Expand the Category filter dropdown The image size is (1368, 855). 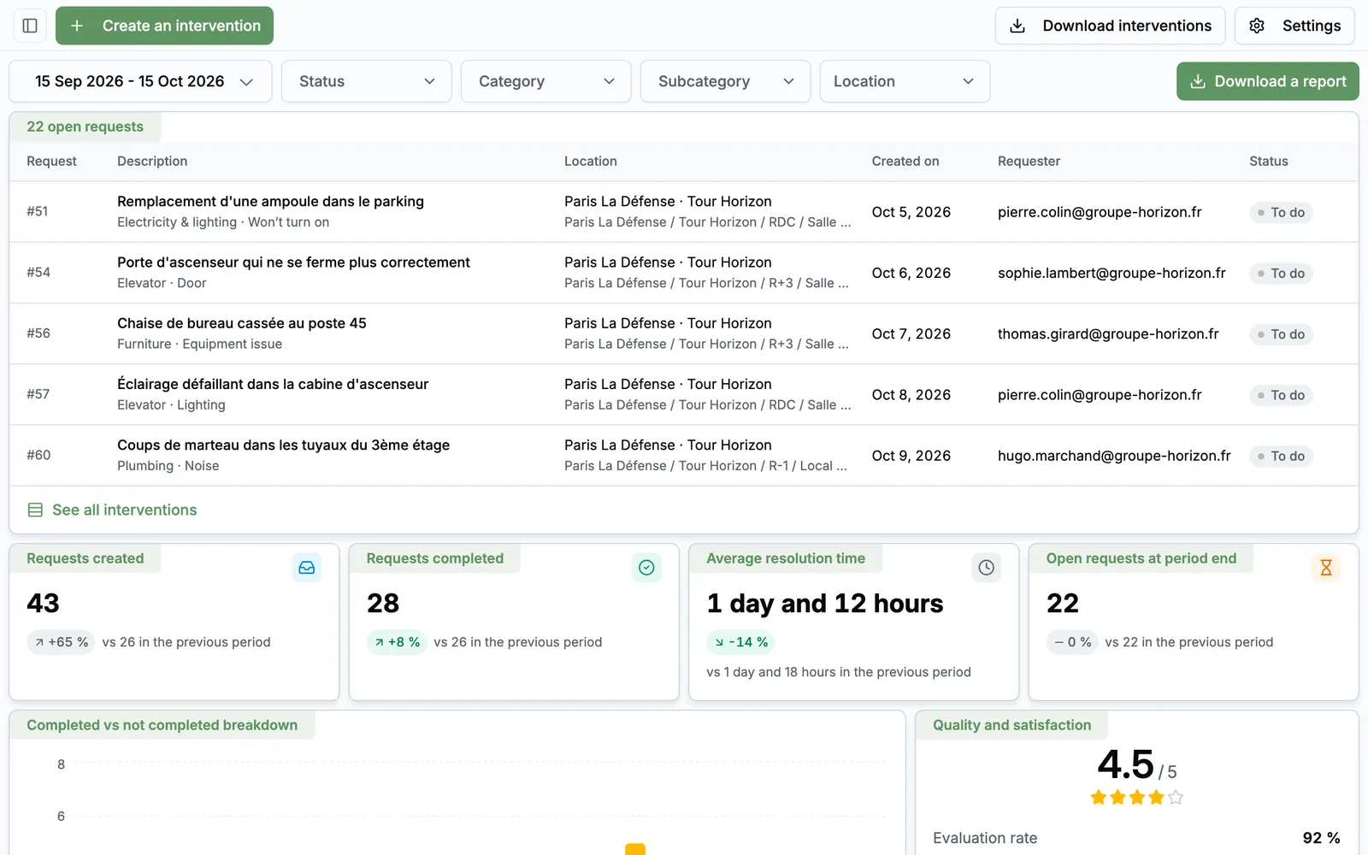click(x=545, y=81)
